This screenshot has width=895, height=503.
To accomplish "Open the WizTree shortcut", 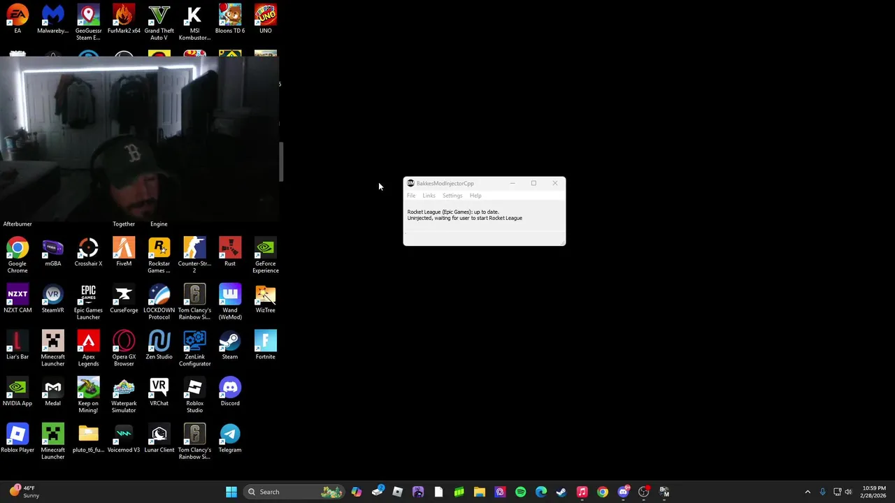I will [x=266, y=298].
